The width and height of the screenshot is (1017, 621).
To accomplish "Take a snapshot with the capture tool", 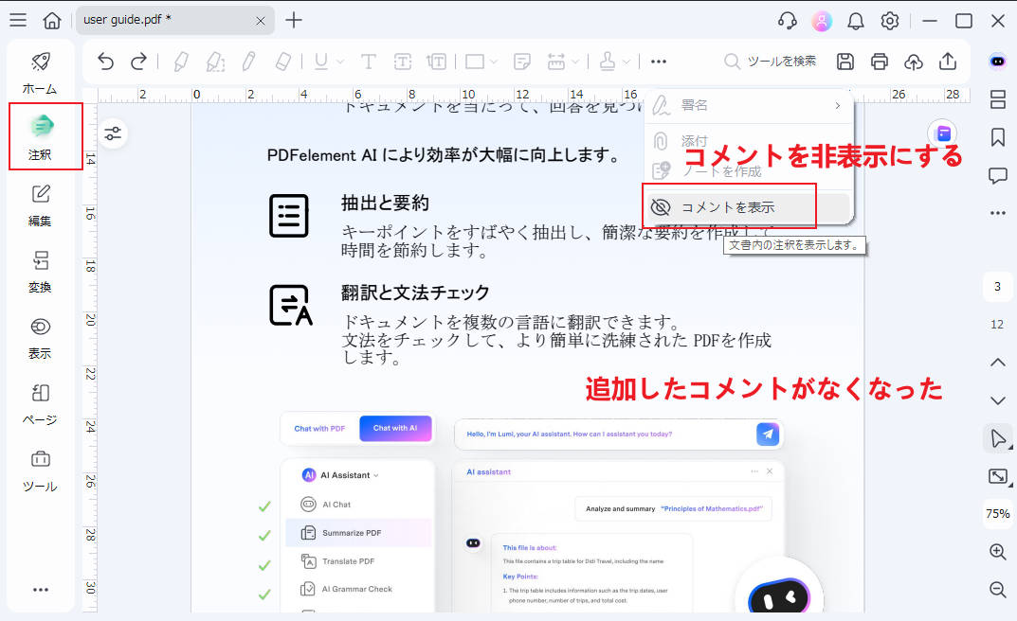I will [x=998, y=476].
